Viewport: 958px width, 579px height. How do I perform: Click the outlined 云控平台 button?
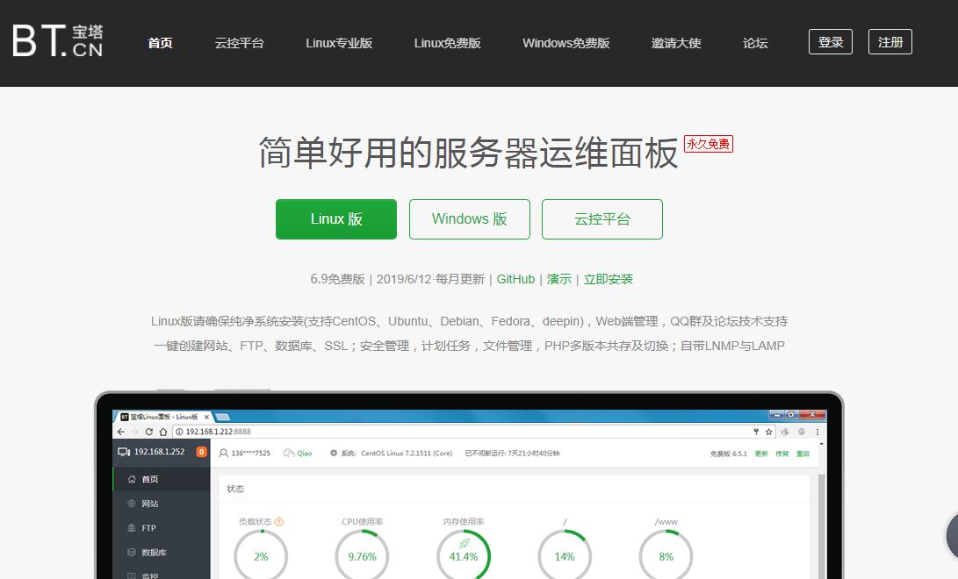(601, 219)
